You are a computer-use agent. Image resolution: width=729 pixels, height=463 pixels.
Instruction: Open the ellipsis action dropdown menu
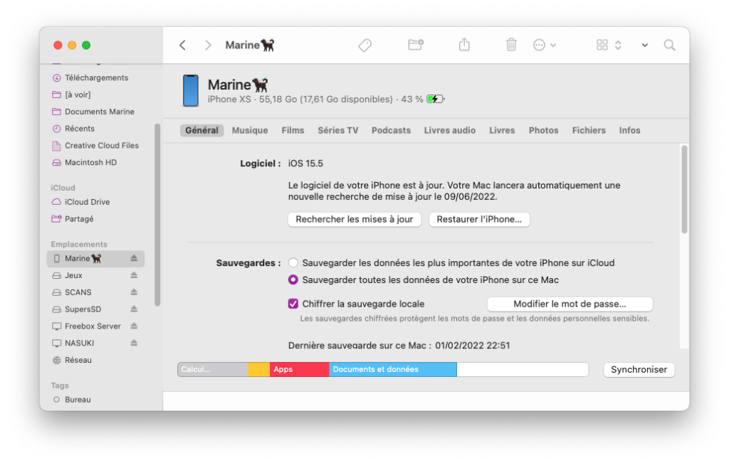[x=544, y=45]
